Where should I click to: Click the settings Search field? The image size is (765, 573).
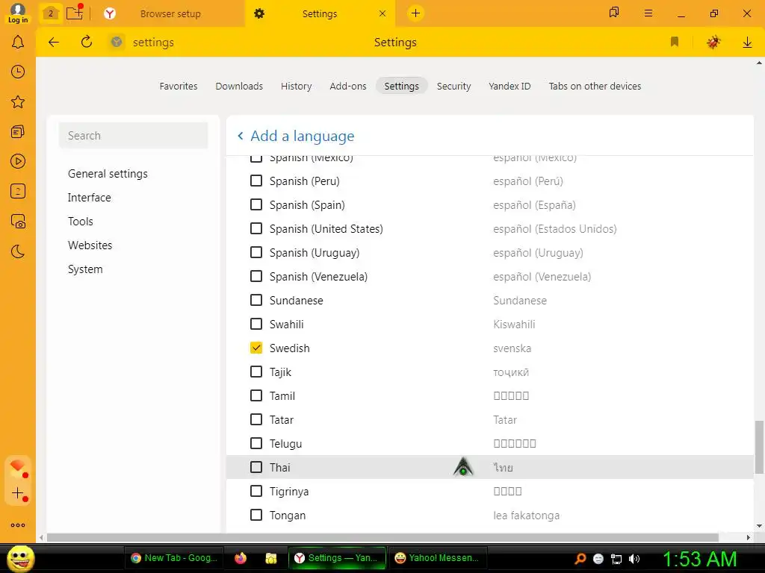[x=133, y=136]
